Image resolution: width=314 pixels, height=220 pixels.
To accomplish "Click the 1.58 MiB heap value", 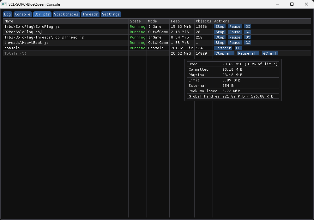I will 180,43.
